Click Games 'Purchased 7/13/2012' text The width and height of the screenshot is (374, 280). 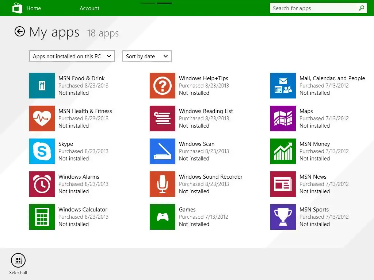point(203,217)
